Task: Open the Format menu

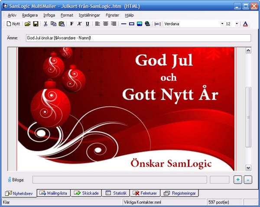Action: pos(67,15)
